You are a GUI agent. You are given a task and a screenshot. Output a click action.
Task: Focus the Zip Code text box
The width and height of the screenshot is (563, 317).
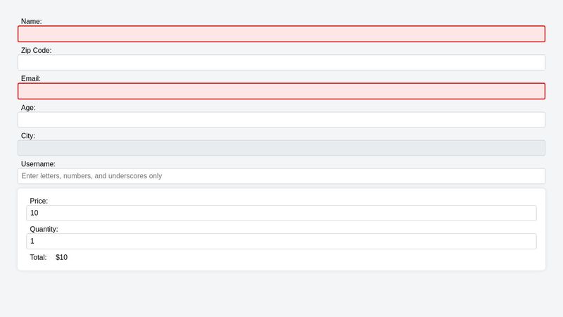click(281, 63)
